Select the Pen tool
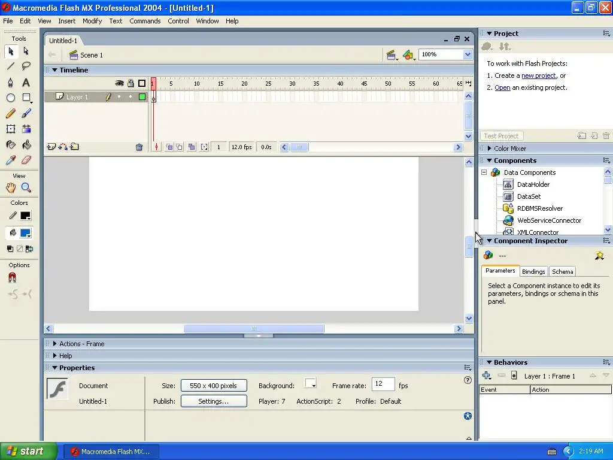The width and height of the screenshot is (613, 460). click(x=11, y=82)
